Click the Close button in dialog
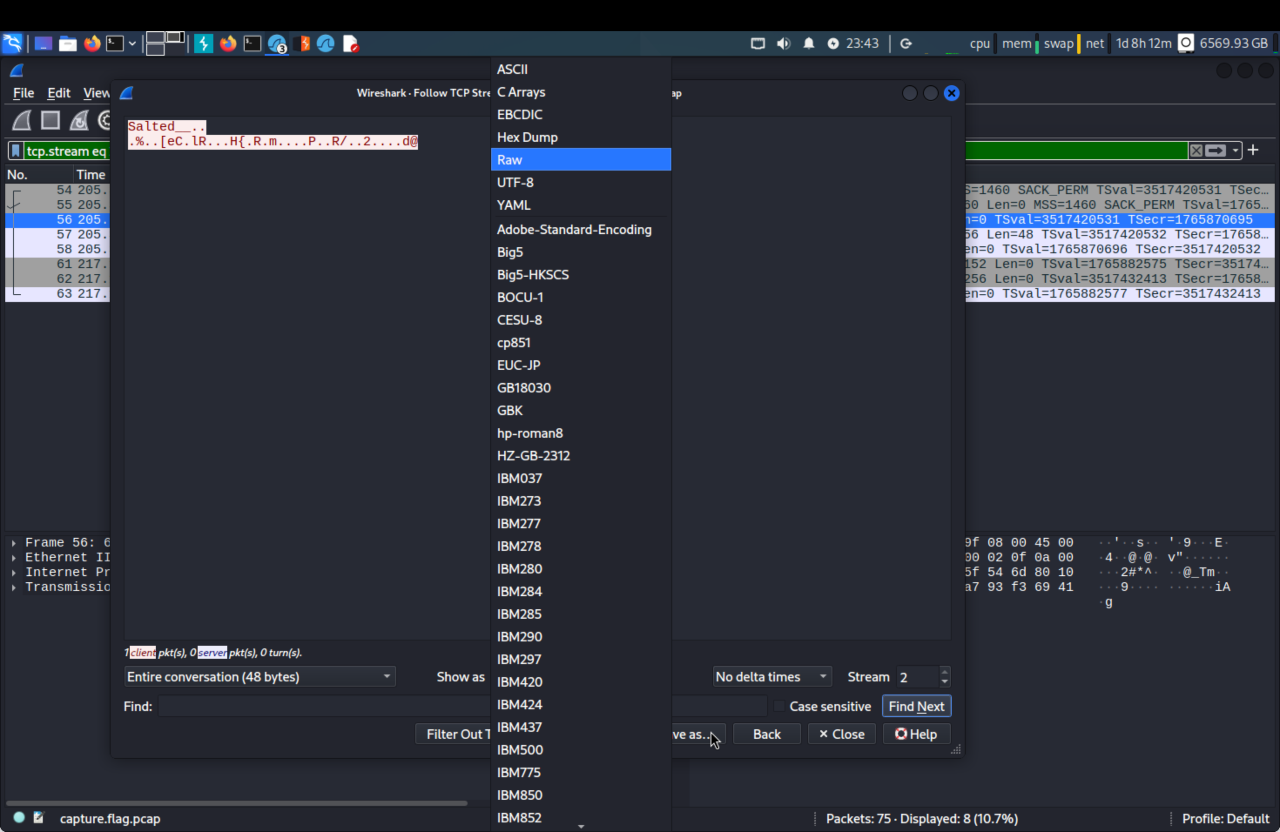Viewport: 1280px width, 832px height. click(x=842, y=734)
